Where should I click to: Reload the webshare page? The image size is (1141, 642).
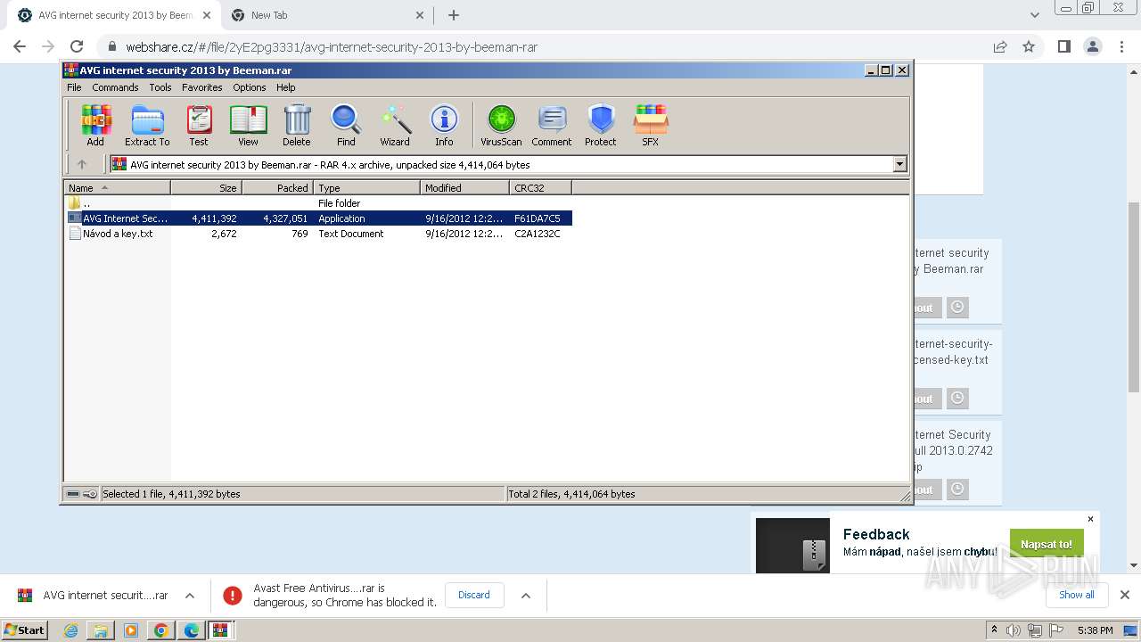pos(77,46)
